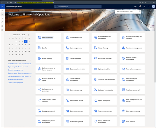This screenshot has width=156, height=128.
Task: Open Favorites star in navigation pane
Action: (x=2, y=18)
